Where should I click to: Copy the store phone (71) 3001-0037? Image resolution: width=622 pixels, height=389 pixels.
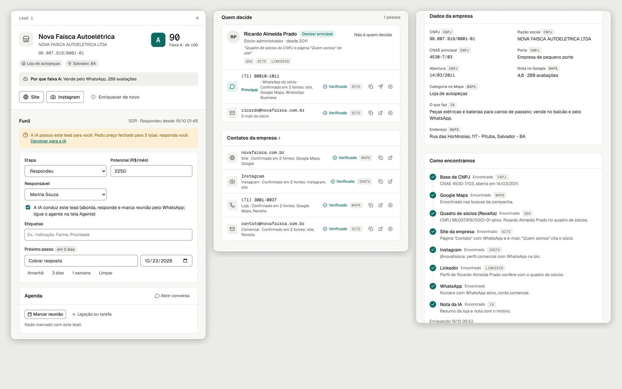click(x=371, y=205)
